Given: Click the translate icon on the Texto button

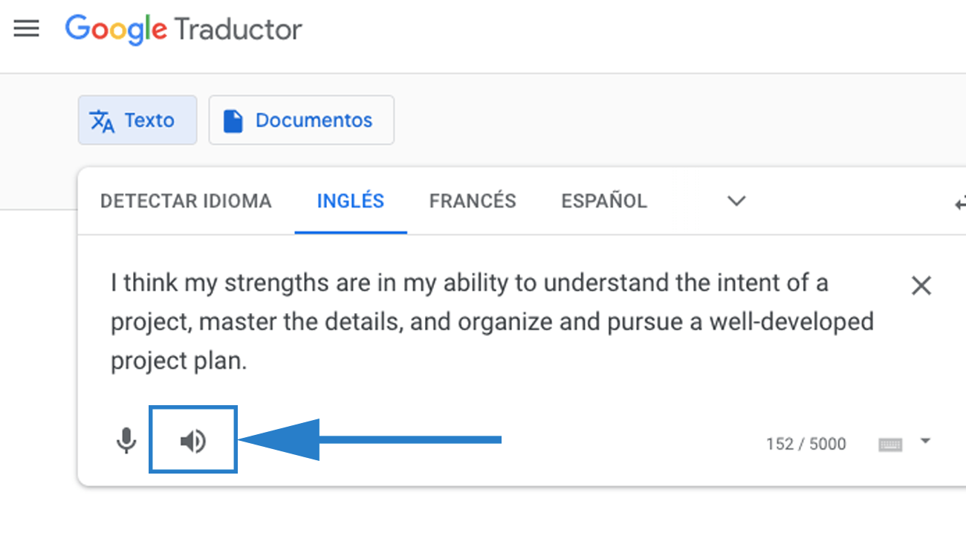Looking at the screenshot, I should click(103, 119).
